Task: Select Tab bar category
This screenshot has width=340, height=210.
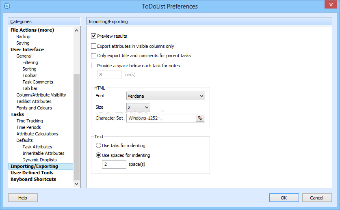Action: (30, 88)
